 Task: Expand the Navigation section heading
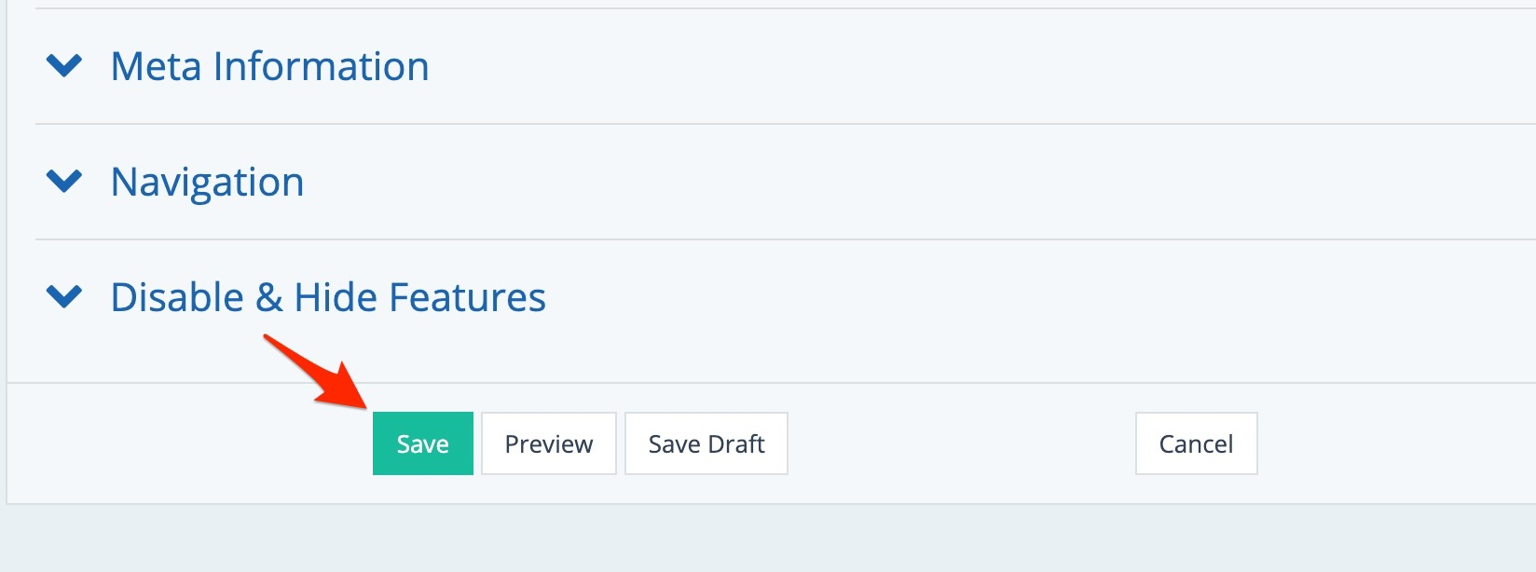pyautogui.click(x=207, y=182)
